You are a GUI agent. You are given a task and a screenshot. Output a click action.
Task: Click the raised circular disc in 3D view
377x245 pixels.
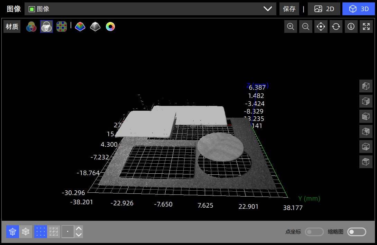coord(220,147)
